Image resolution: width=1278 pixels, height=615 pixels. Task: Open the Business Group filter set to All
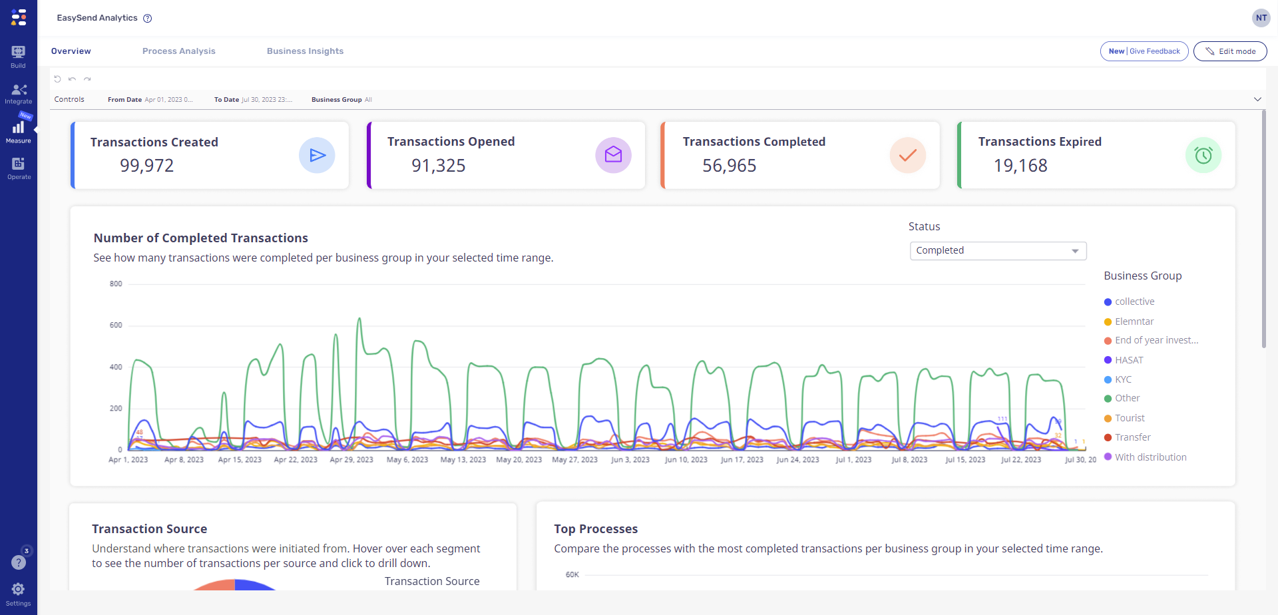(x=340, y=99)
